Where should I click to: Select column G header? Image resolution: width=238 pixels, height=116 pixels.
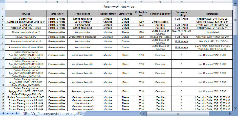[x=160, y=2]
